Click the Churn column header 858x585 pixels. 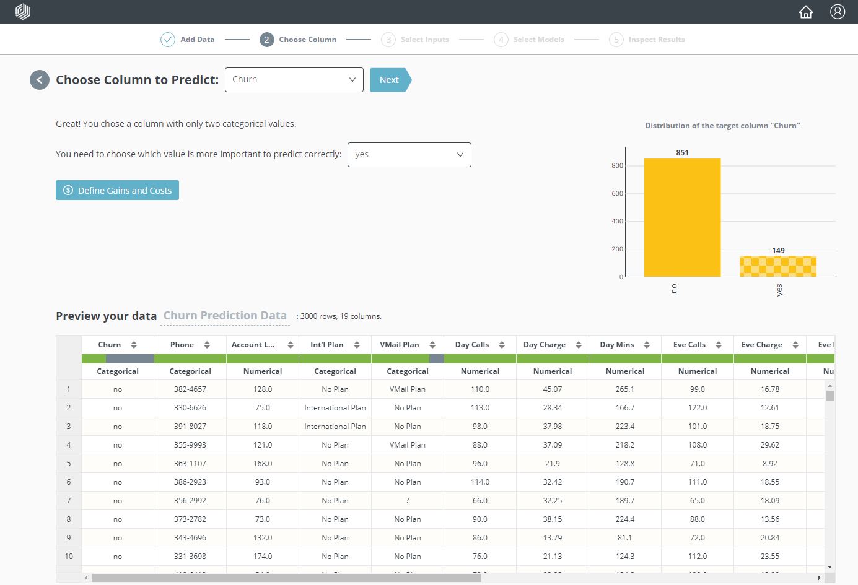[x=110, y=345]
